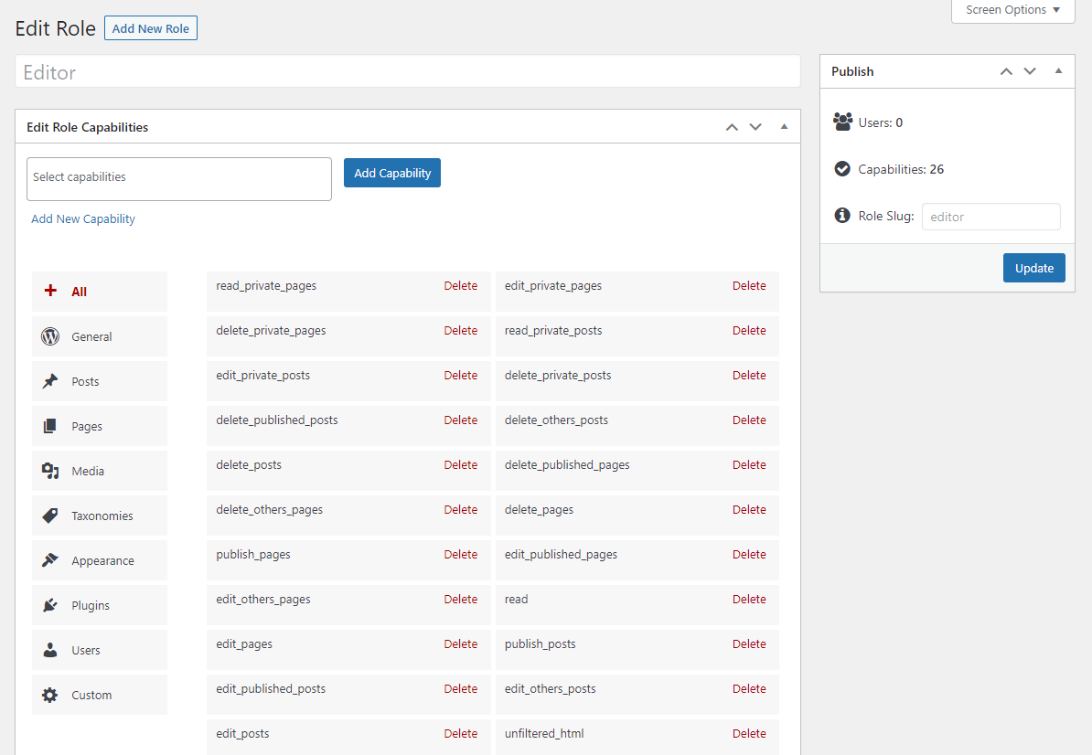Image resolution: width=1092 pixels, height=755 pixels.
Task: Select the General capabilities tab
Action: (x=100, y=336)
